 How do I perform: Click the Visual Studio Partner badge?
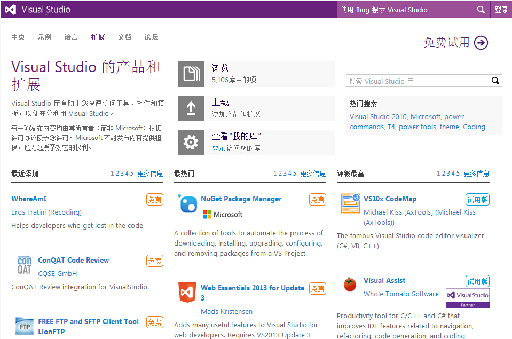point(468,298)
